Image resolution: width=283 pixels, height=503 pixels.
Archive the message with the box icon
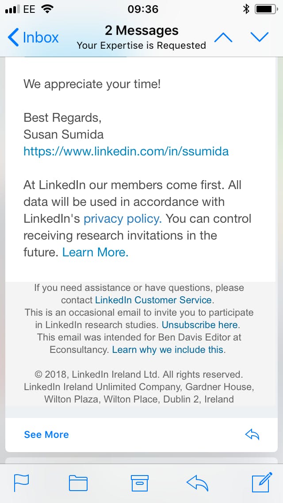coord(140,483)
